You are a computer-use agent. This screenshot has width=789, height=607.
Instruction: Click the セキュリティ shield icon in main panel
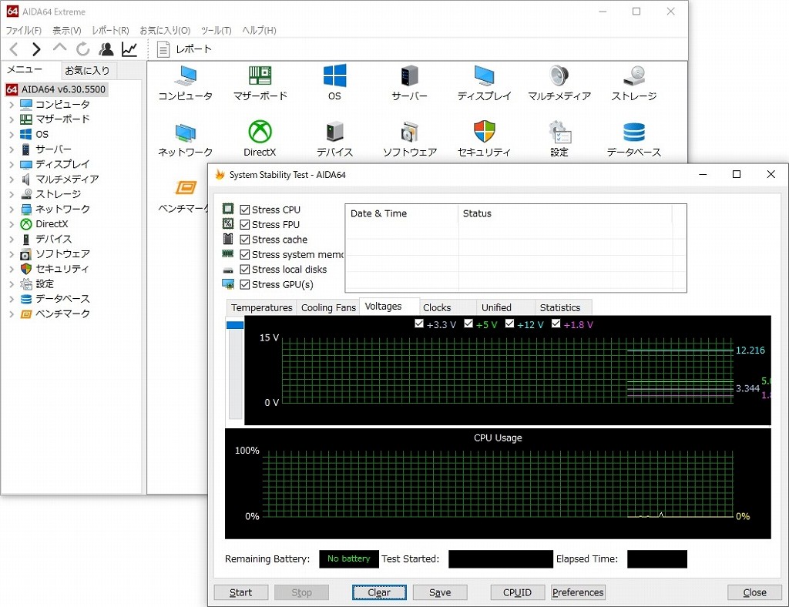(x=484, y=132)
